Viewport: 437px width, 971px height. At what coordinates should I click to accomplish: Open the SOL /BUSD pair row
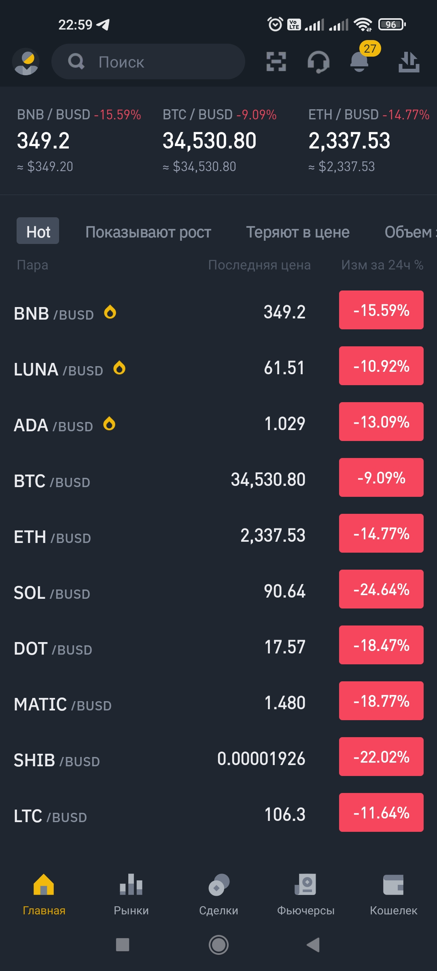[218, 592]
